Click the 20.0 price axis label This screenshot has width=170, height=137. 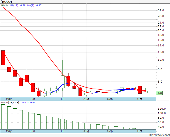(161, 30)
